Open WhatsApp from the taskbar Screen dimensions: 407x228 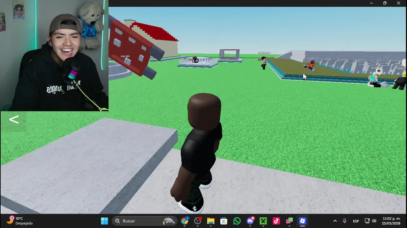pyautogui.click(x=237, y=221)
